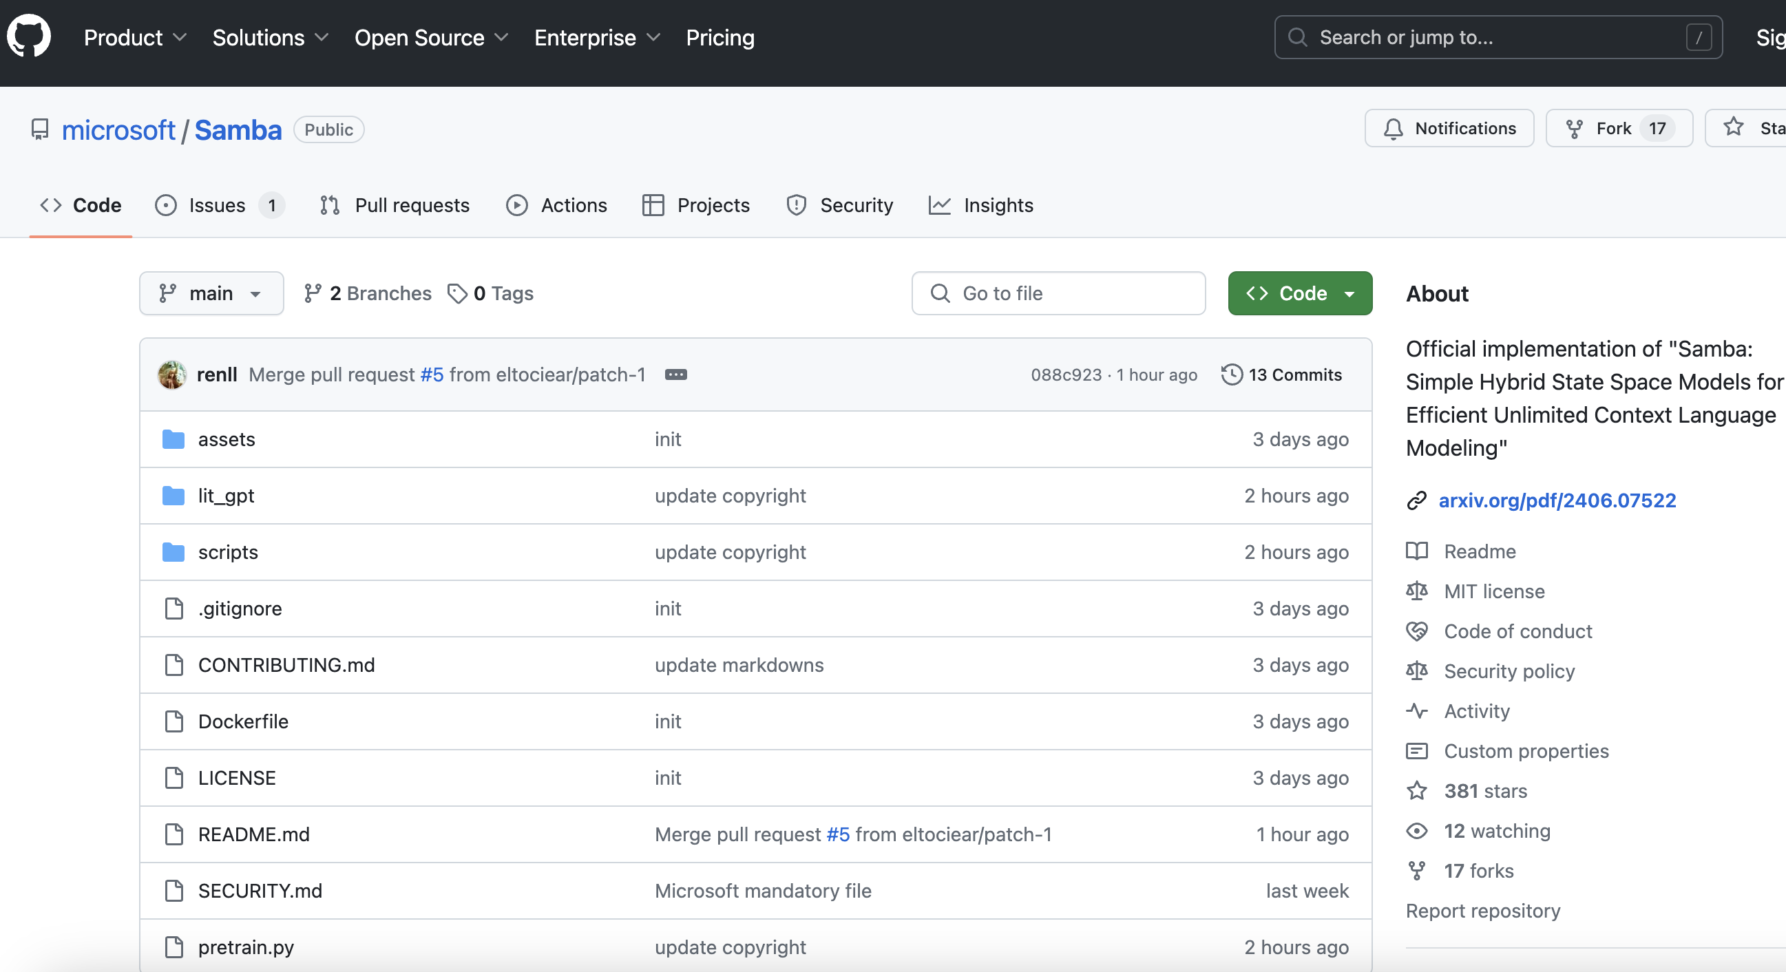Open the Security policy link
The image size is (1786, 972).
click(x=1509, y=670)
